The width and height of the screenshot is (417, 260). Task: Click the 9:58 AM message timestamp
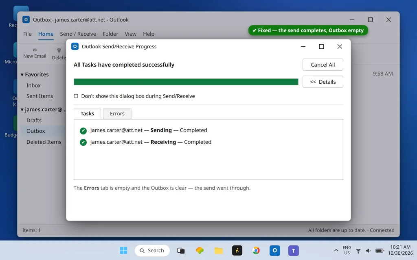pos(383,74)
